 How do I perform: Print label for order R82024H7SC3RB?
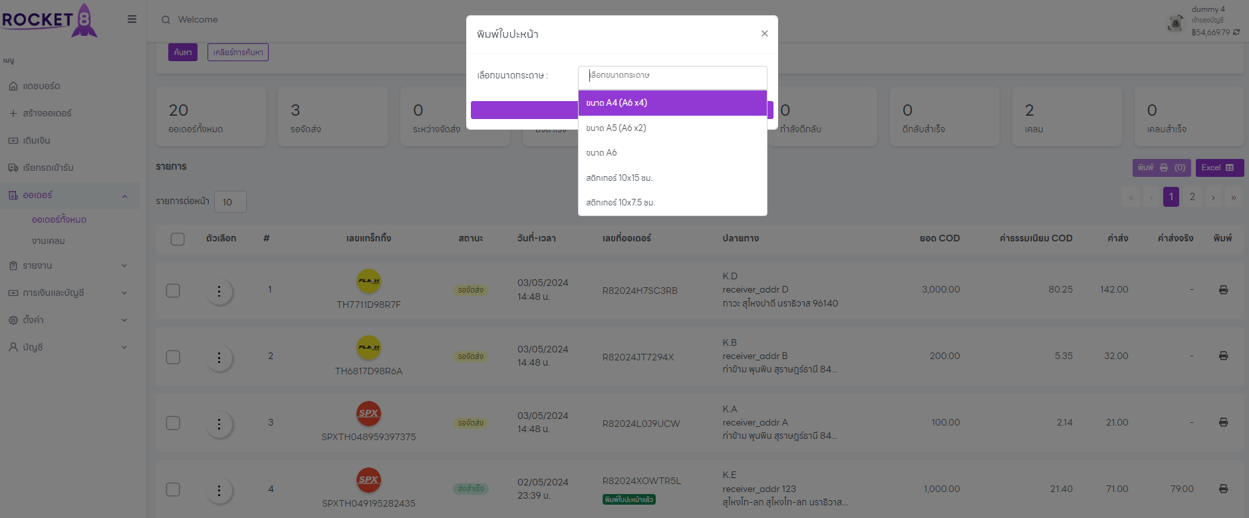pyautogui.click(x=1223, y=290)
